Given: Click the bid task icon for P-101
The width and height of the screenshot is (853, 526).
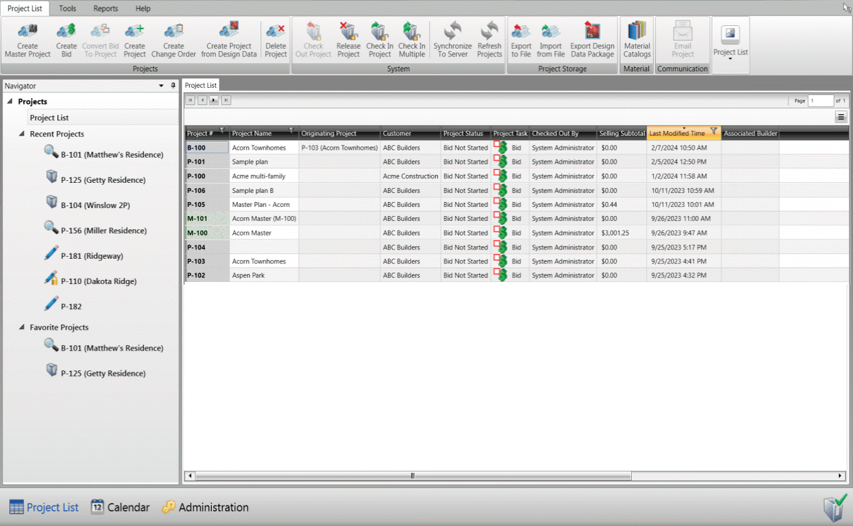Looking at the screenshot, I should [500, 162].
